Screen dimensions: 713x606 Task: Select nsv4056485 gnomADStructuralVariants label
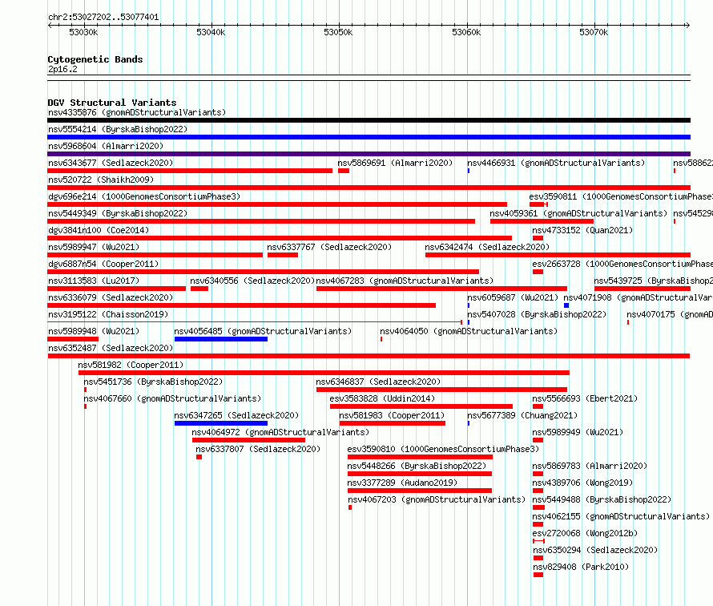point(263,331)
